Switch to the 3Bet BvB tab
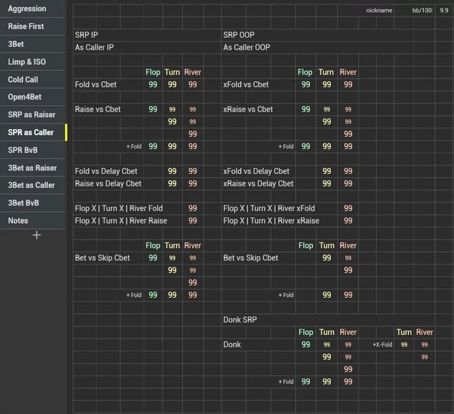Viewport: 454px width, 414px height. 23,202
